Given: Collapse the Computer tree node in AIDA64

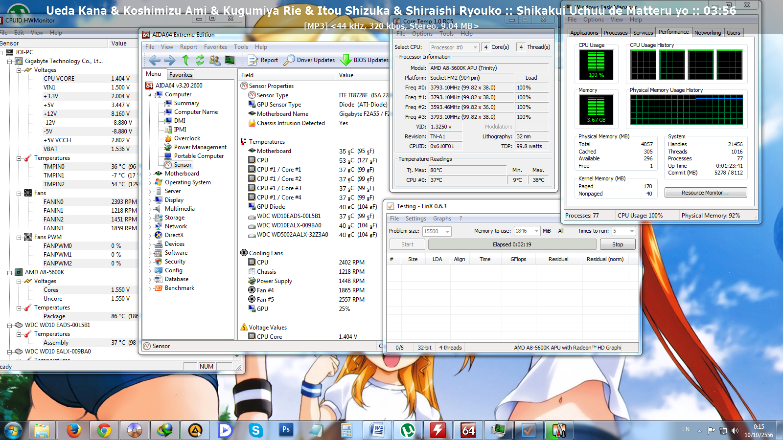Looking at the screenshot, I should click(x=150, y=95).
